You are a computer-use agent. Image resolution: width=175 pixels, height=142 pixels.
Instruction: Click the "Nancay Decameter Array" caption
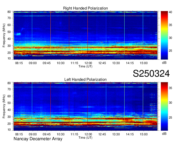pyautogui.click(x=38, y=139)
